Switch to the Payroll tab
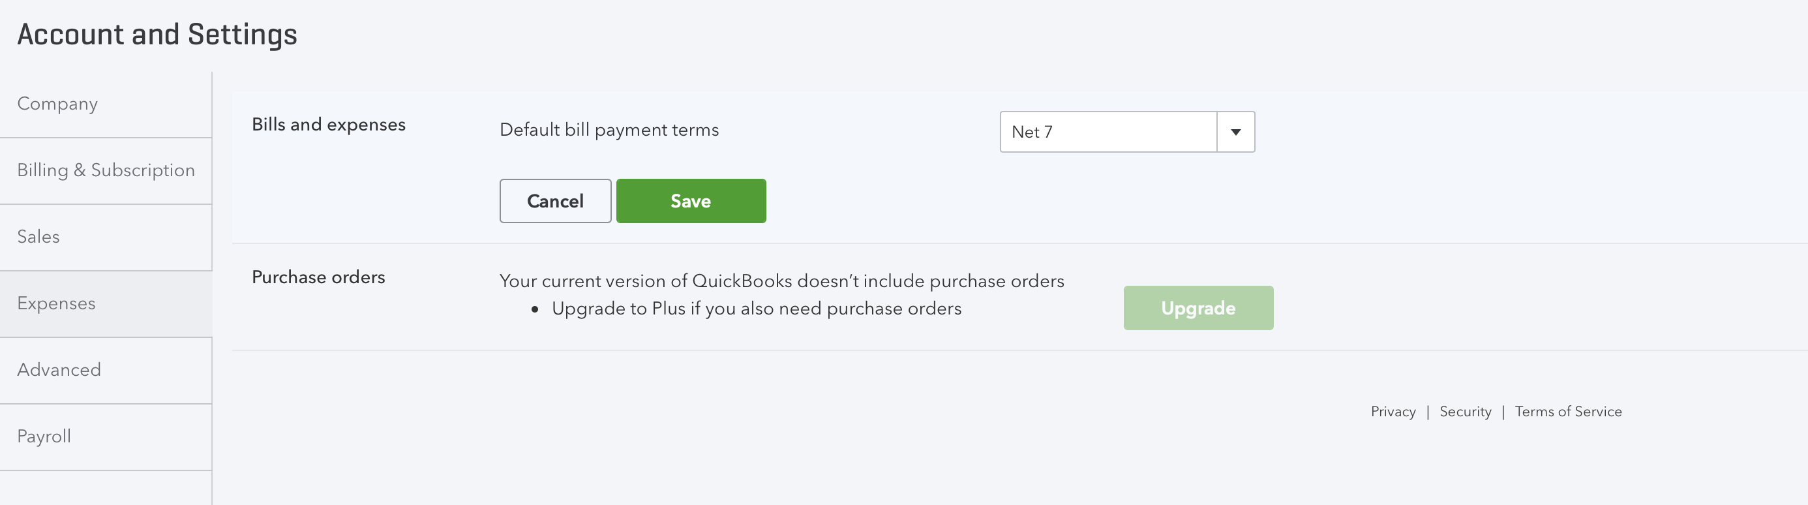 point(44,436)
